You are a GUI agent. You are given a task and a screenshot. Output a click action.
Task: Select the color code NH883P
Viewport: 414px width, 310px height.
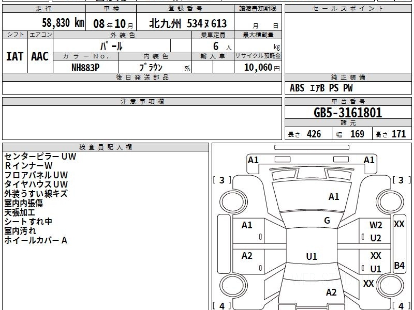tap(86, 68)
